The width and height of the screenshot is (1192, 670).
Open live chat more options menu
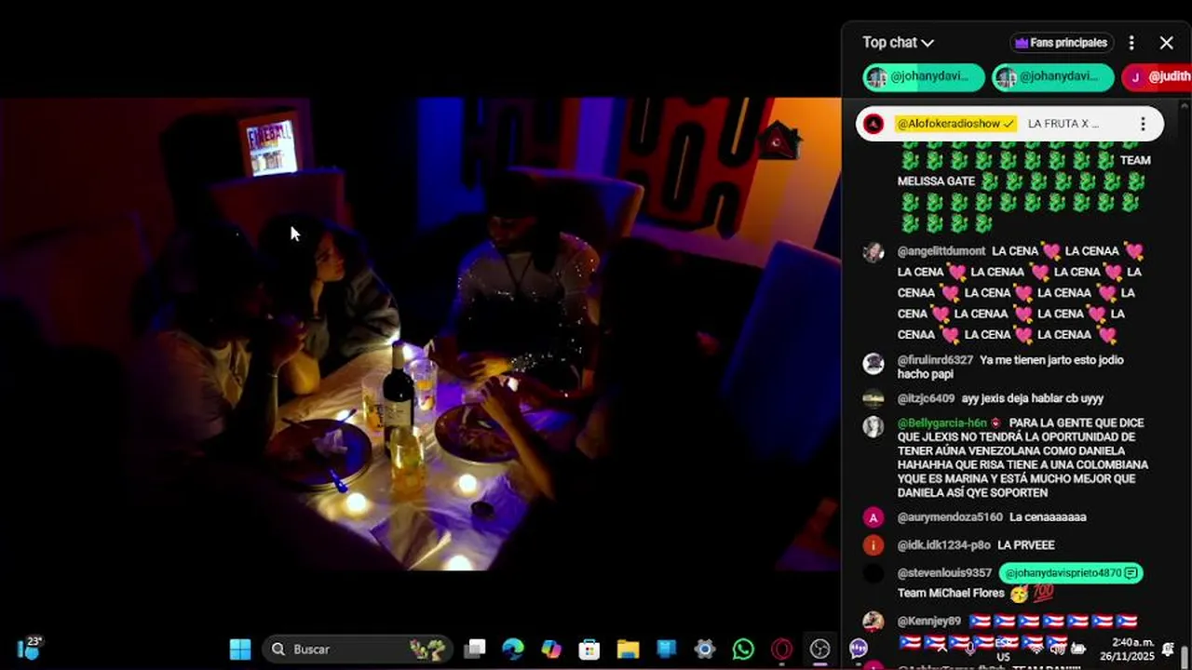tap(1131, 43)
